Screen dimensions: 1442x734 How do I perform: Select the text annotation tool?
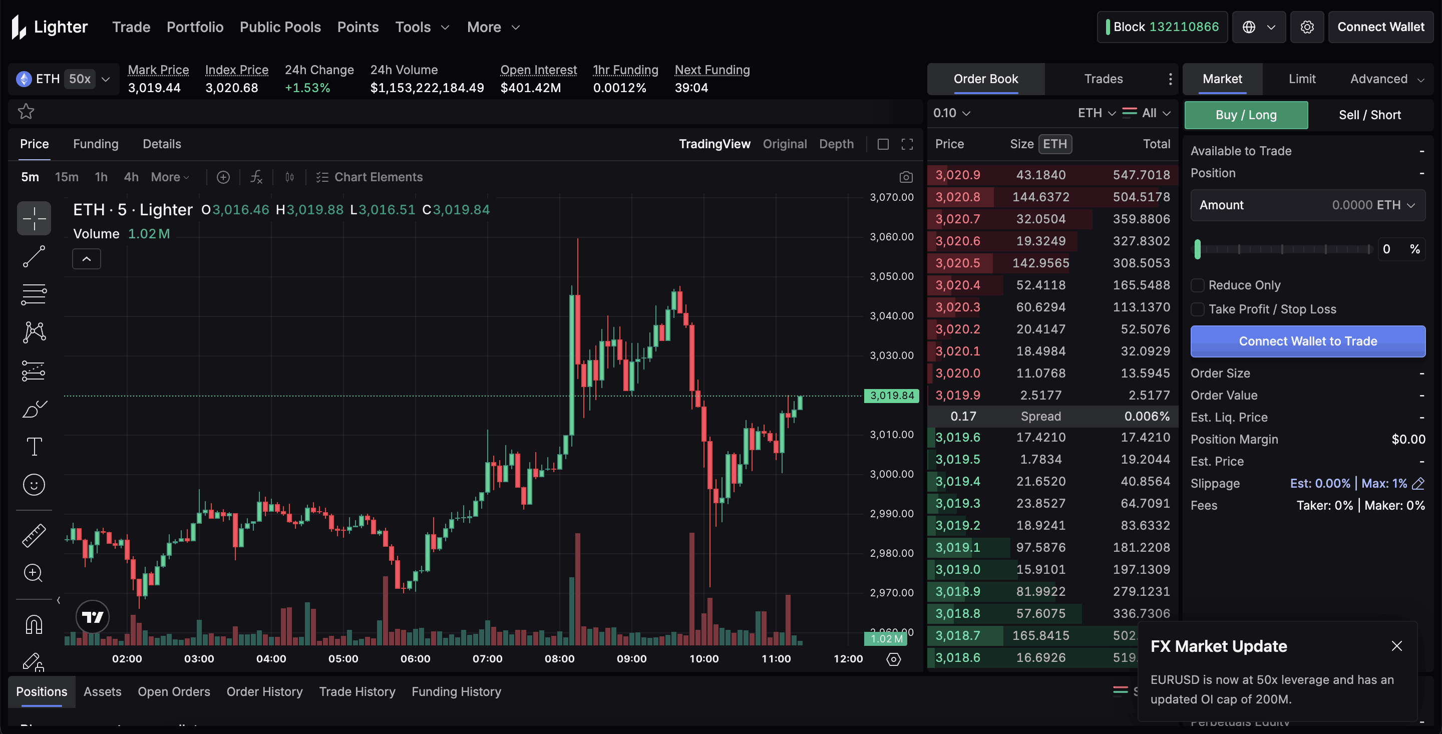[x=34, y=446]
